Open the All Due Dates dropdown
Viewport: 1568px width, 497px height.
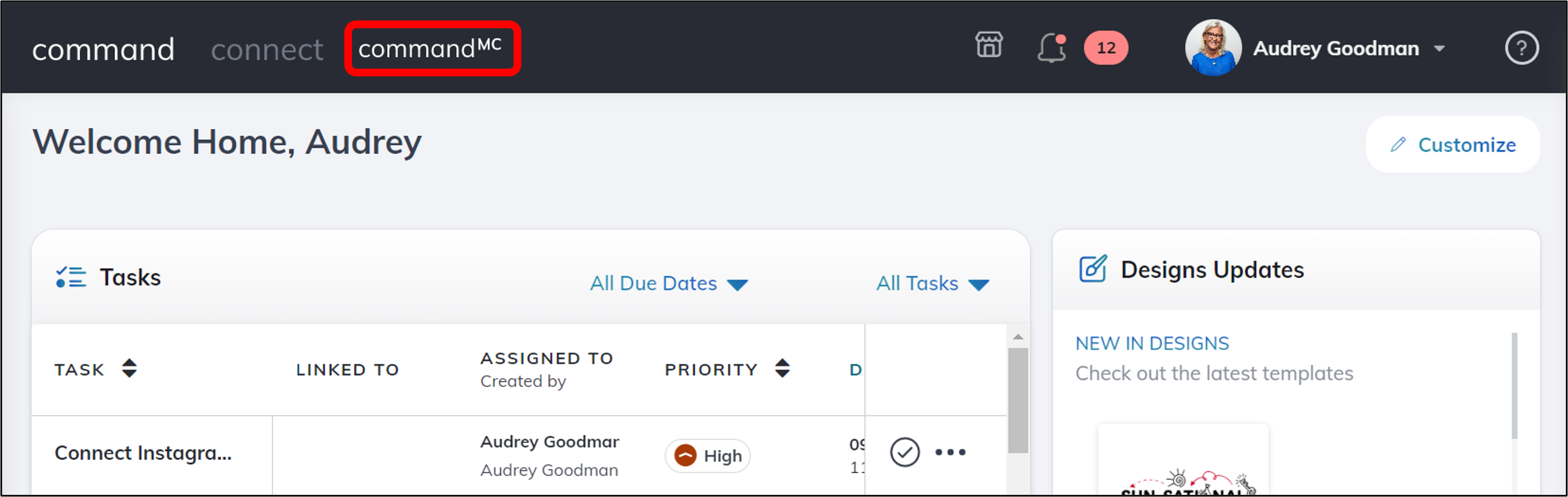coord(670,283)
